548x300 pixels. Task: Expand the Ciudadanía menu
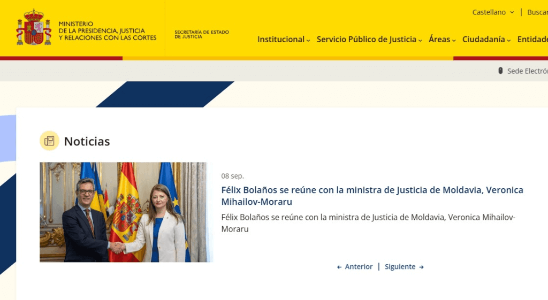pos(486,40)
